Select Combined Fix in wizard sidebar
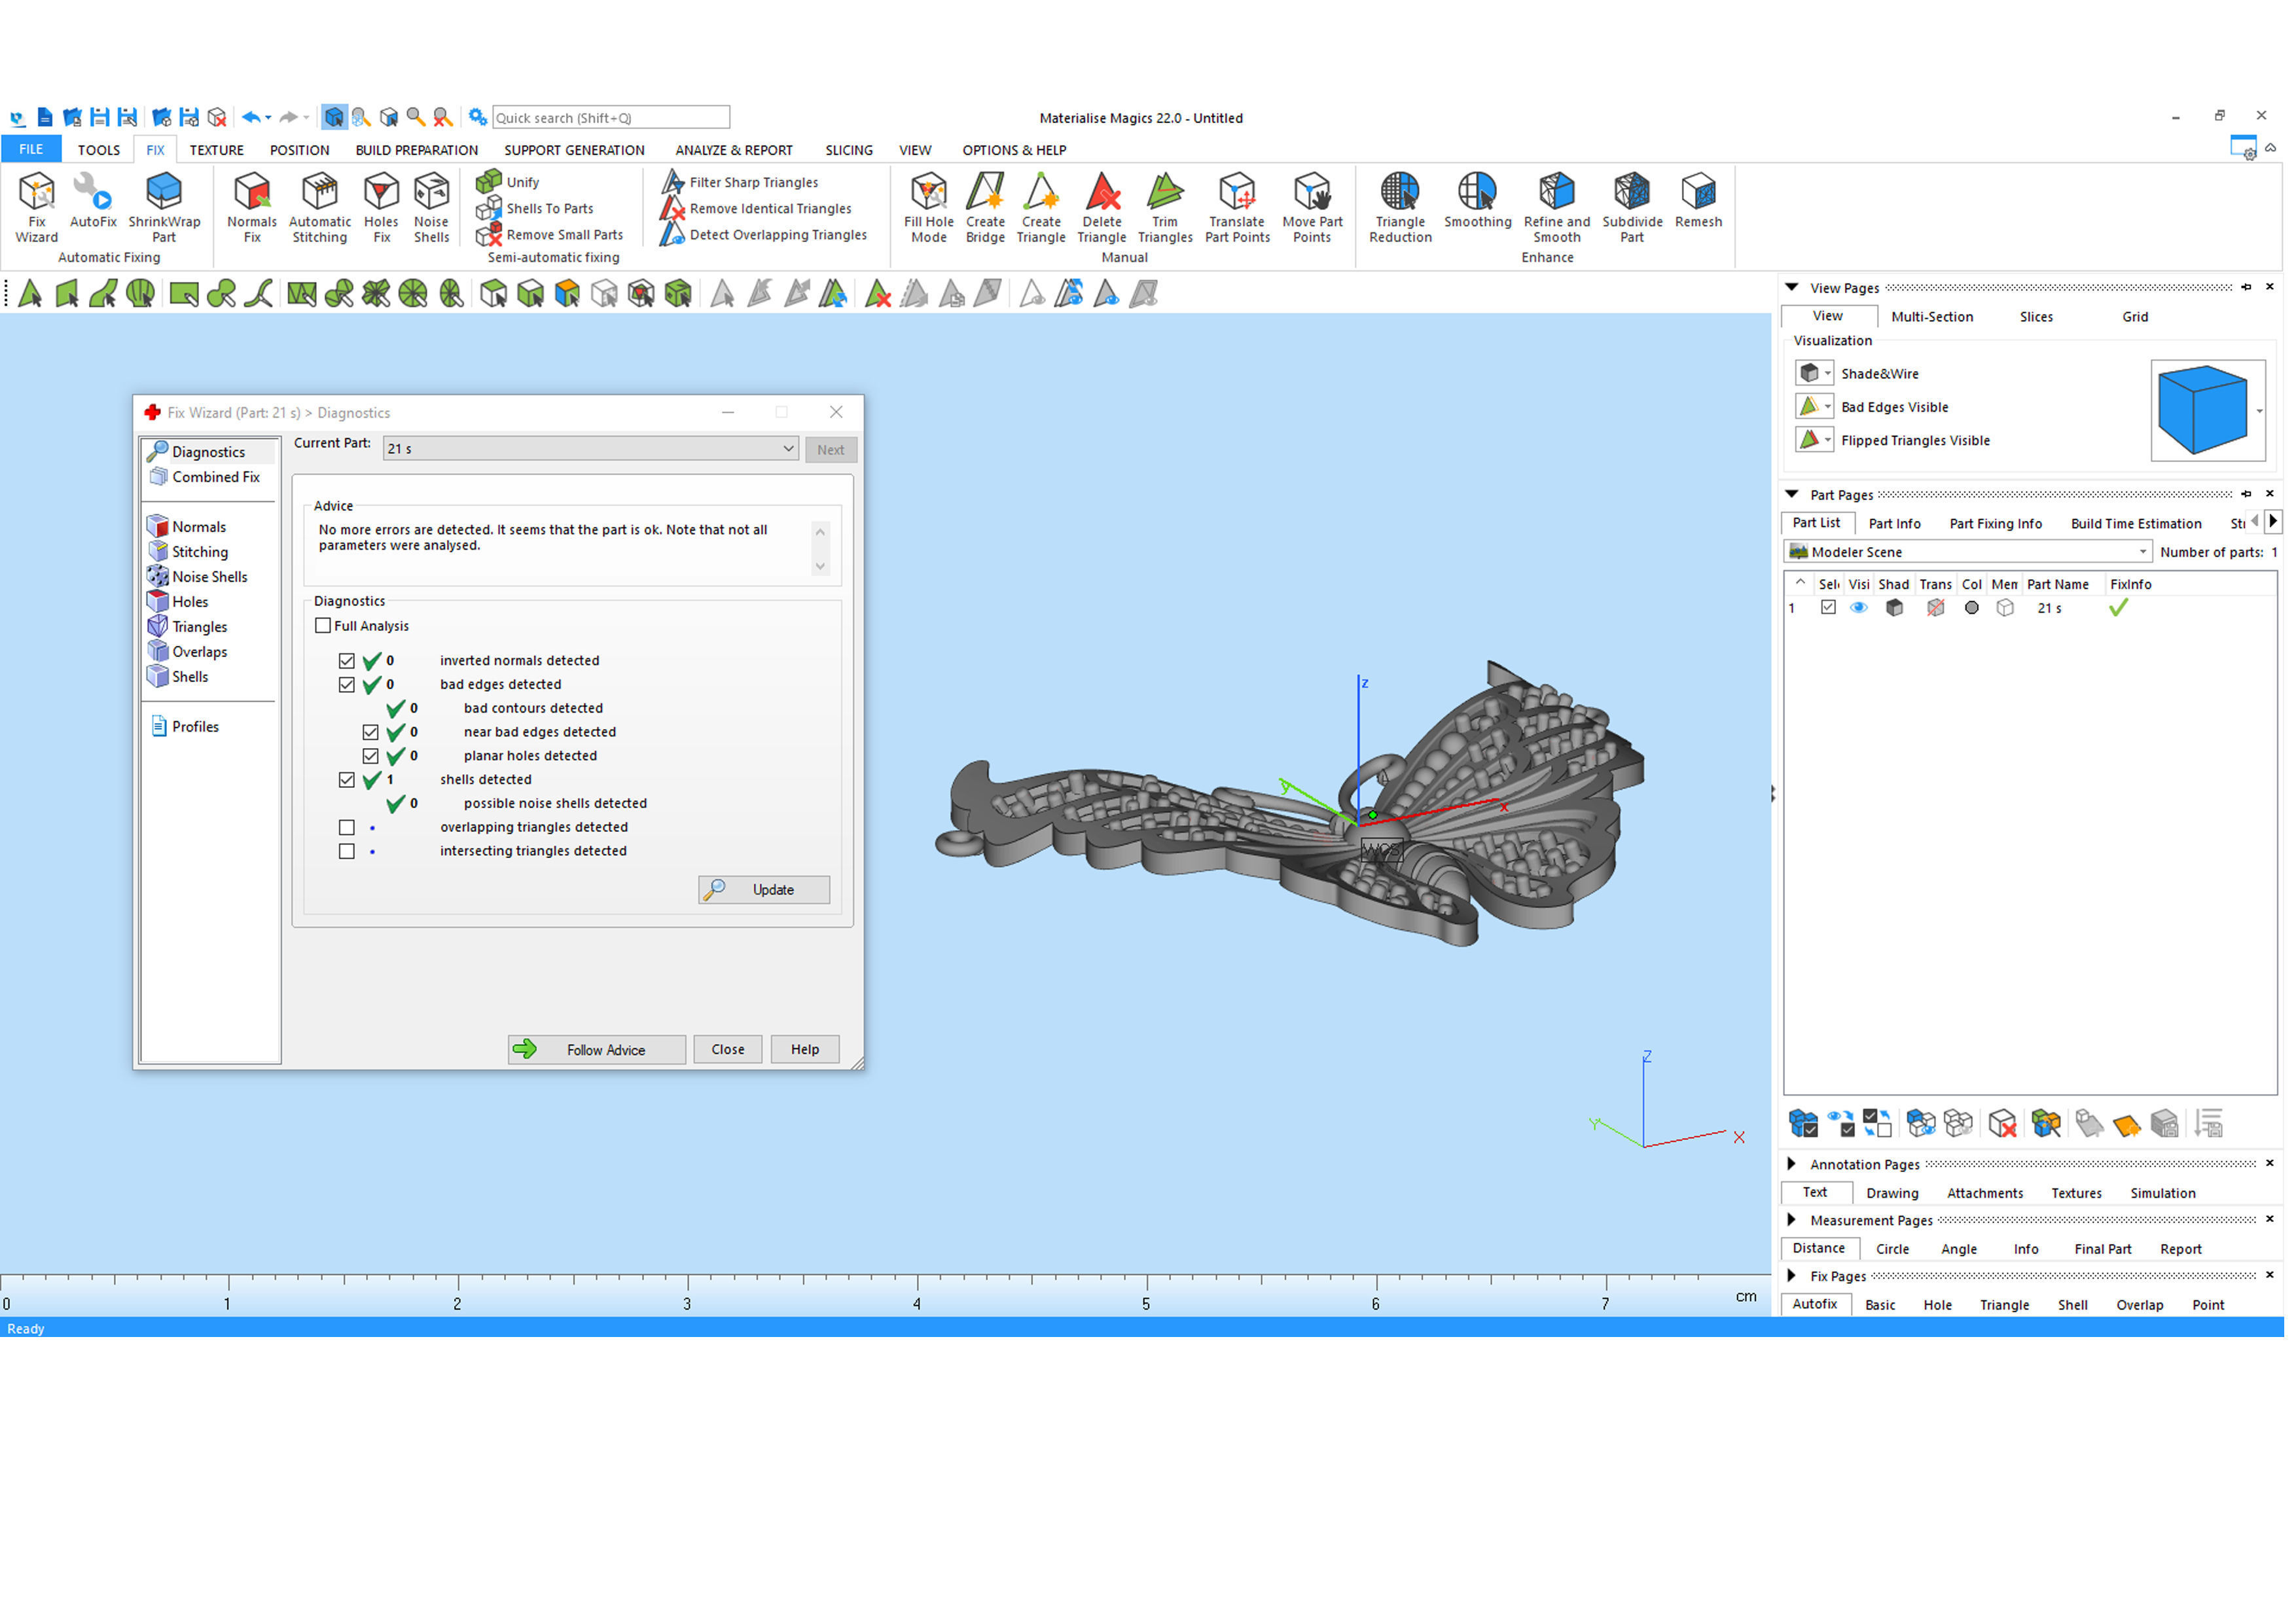2296x1623 pixels. coord(205,477)
